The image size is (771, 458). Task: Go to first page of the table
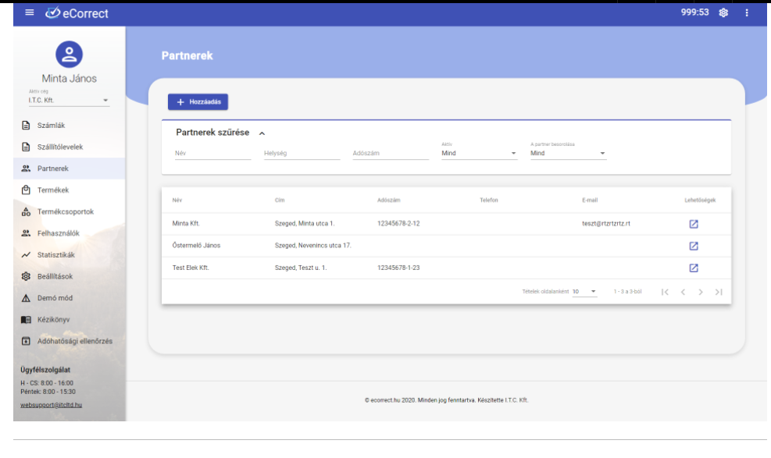pyautogui.click(x=665, y=292)
